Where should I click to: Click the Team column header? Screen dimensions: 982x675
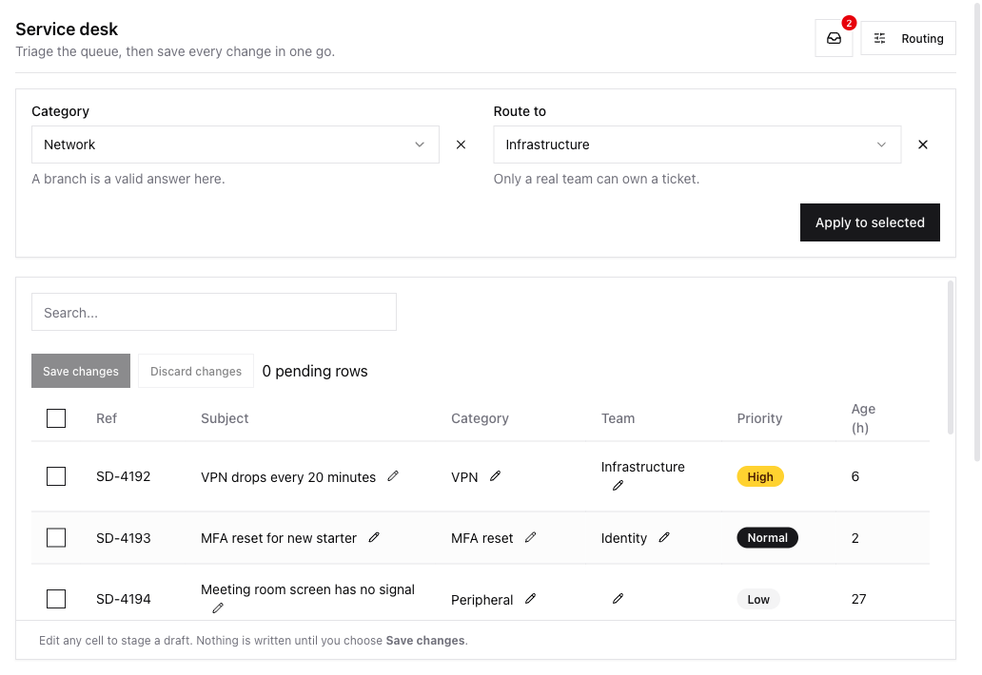coord(619,418)
